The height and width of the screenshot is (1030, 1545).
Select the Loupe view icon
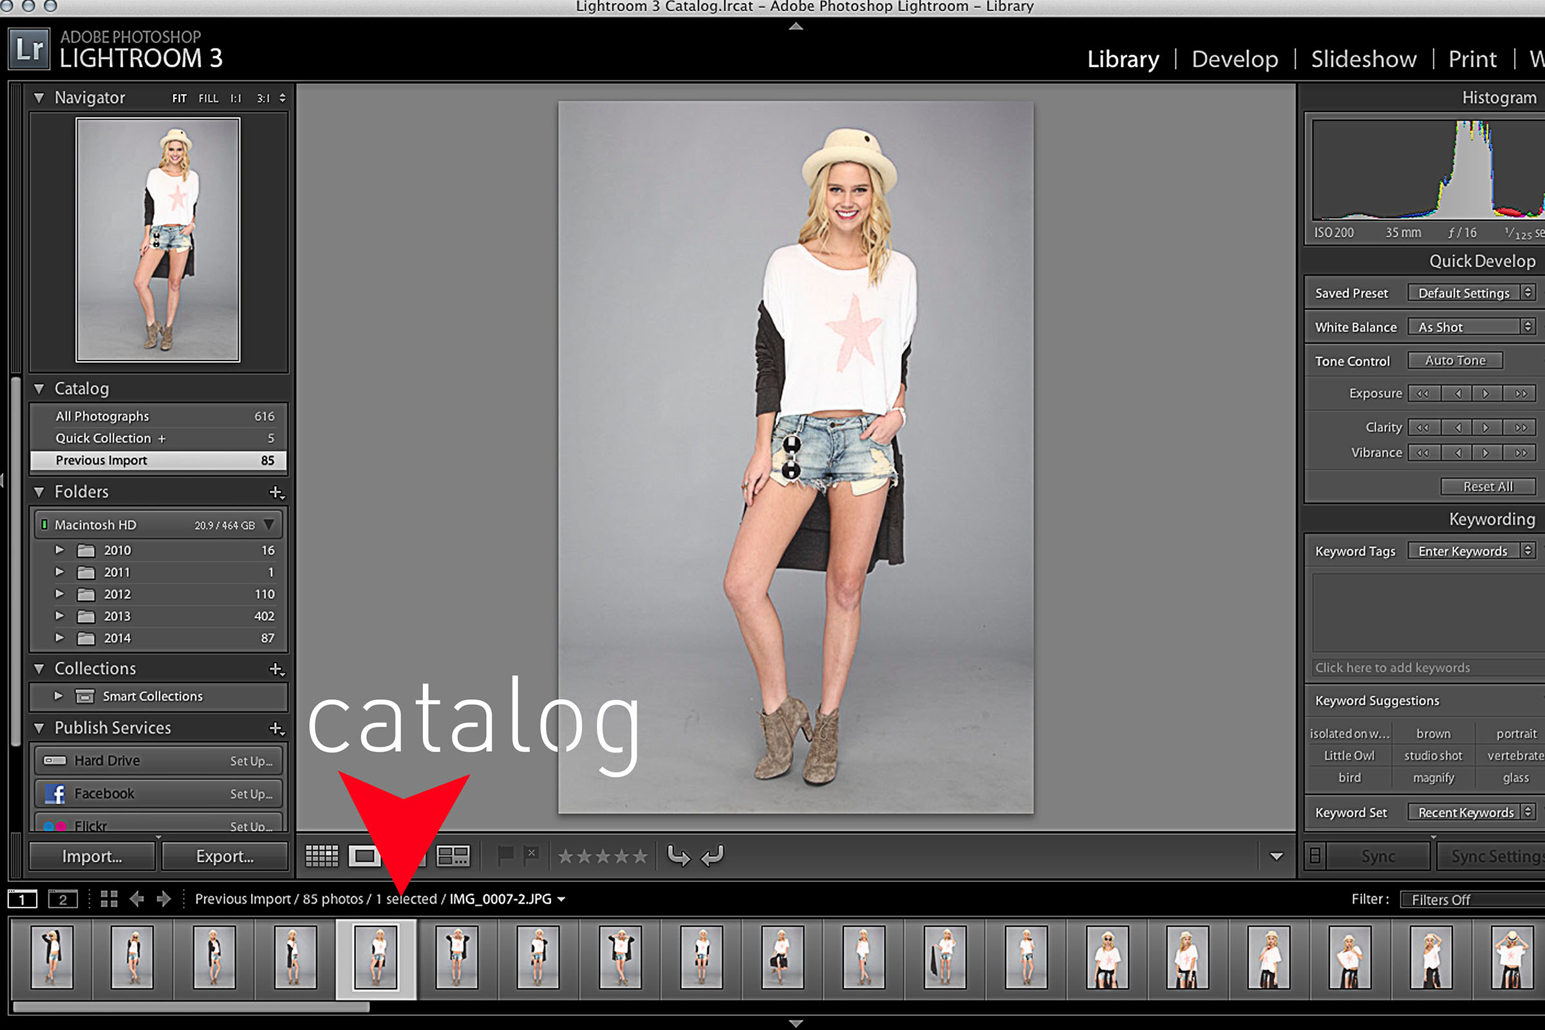[364, 856]
